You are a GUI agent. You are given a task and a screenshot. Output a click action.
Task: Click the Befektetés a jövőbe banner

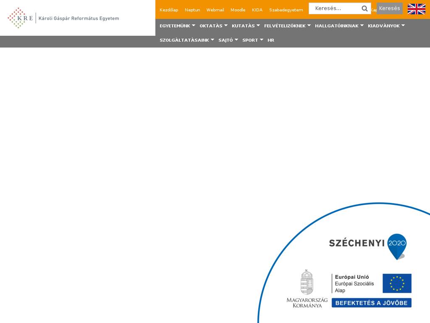coord(371,303)
